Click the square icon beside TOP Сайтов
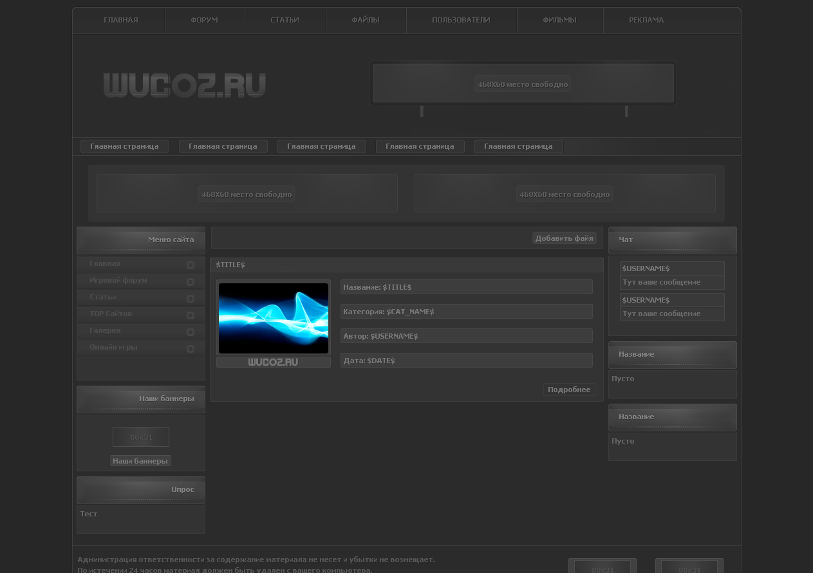Image resolution: width=813 pixels, height=573 pixels. pos(191,315)
